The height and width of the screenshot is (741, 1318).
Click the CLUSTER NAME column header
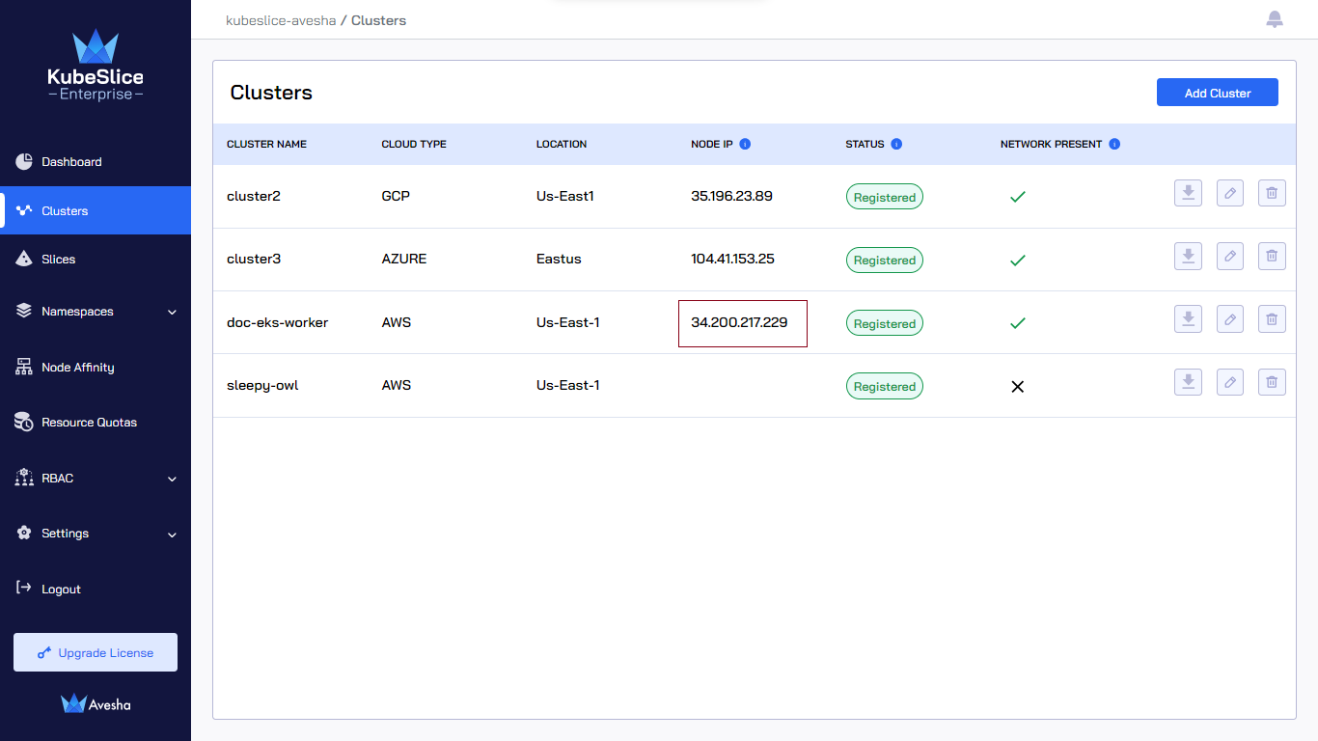click(x=266, y=144)
